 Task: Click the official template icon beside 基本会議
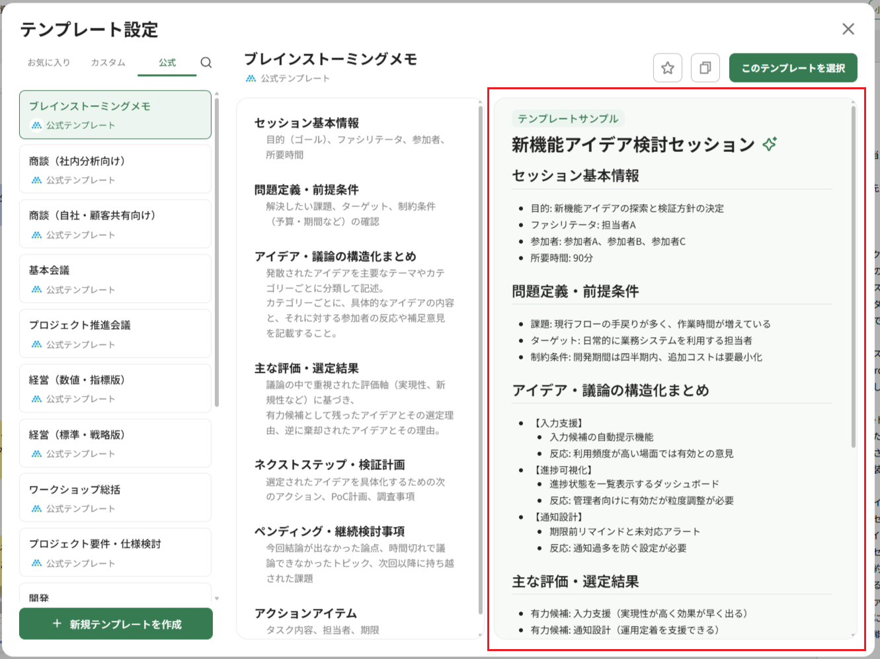click(x=36, y=290)
